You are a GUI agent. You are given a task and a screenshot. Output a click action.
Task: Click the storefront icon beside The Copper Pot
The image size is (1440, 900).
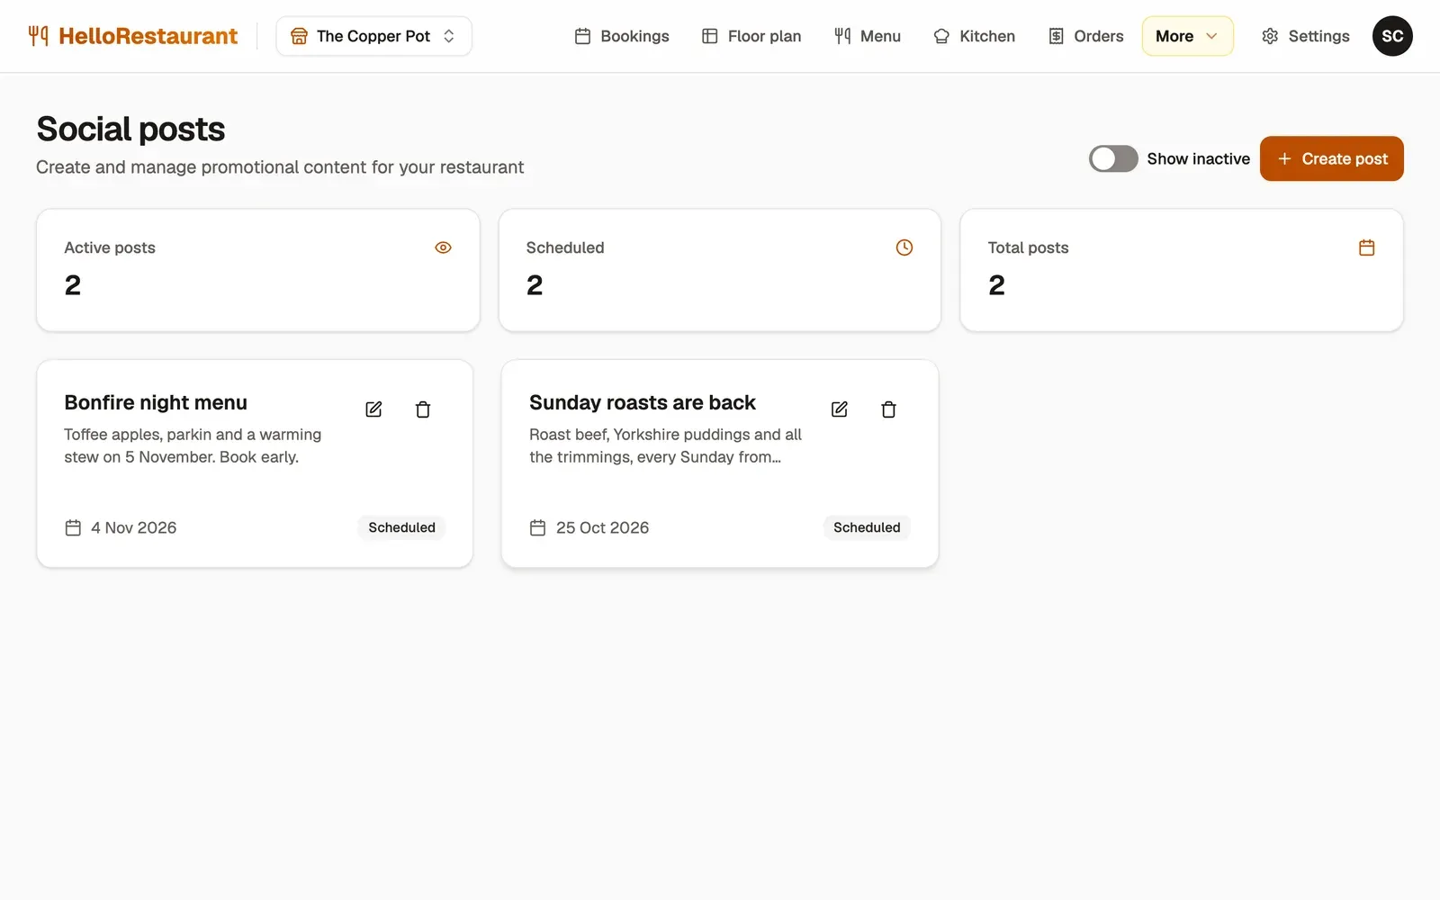[x=299, y=36]
